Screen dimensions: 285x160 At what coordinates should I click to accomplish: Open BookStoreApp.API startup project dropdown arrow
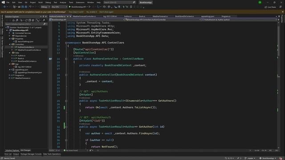click(x=87, y=7)
